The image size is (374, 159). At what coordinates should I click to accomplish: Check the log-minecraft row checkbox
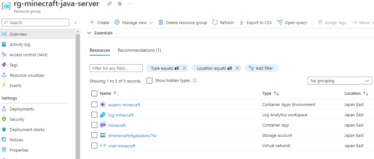94,115
